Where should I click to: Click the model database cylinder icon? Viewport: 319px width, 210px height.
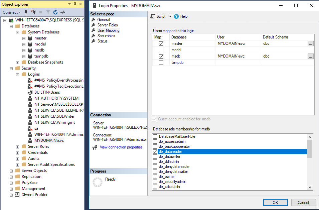tap(30, 44)
